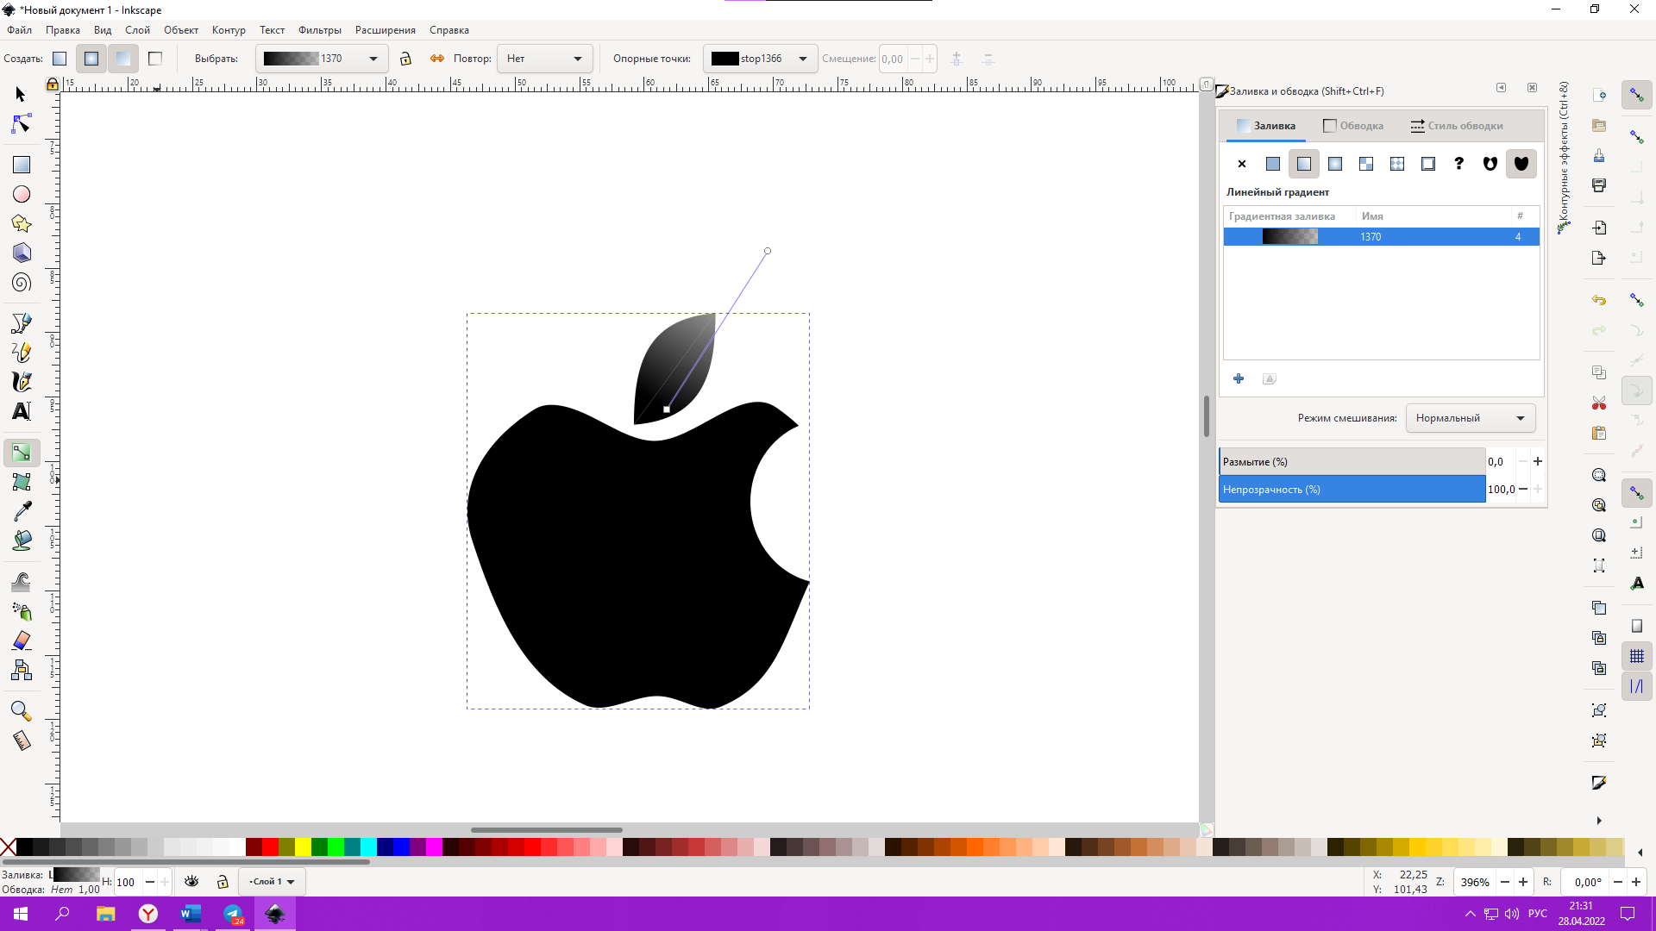This screenshot has width=1656, height=931.
Task: Select the Paint bucket tool
Action: point(21,540)
